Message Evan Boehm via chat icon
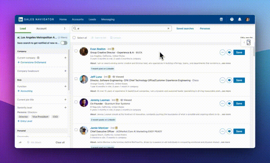The width and height of the screenshot is (270, 163). click(229, 52)
